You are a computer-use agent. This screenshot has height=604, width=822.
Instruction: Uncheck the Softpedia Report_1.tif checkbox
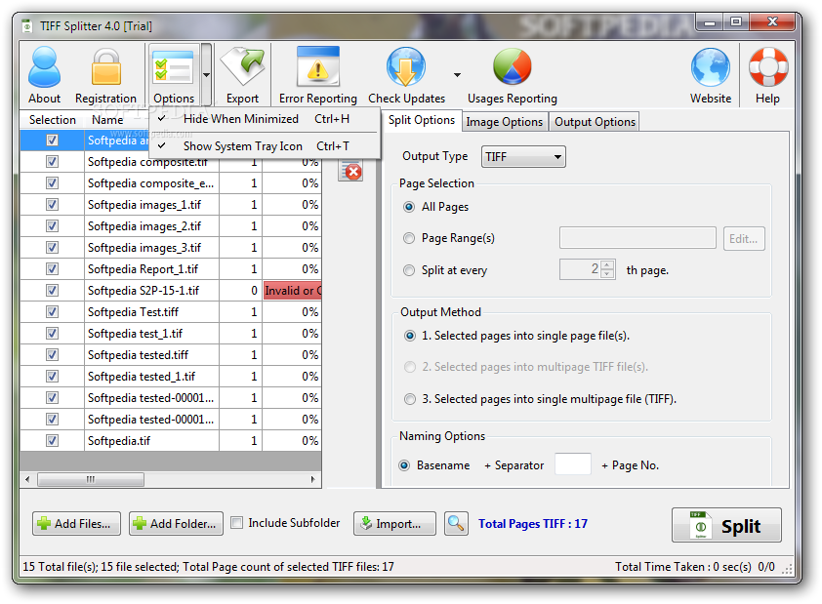click(52, 268)
